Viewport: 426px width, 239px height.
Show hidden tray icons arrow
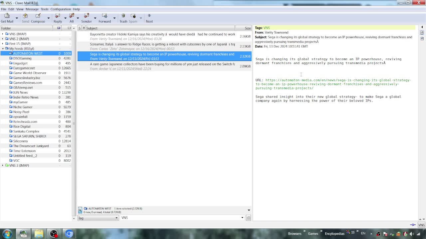[371, 234]
